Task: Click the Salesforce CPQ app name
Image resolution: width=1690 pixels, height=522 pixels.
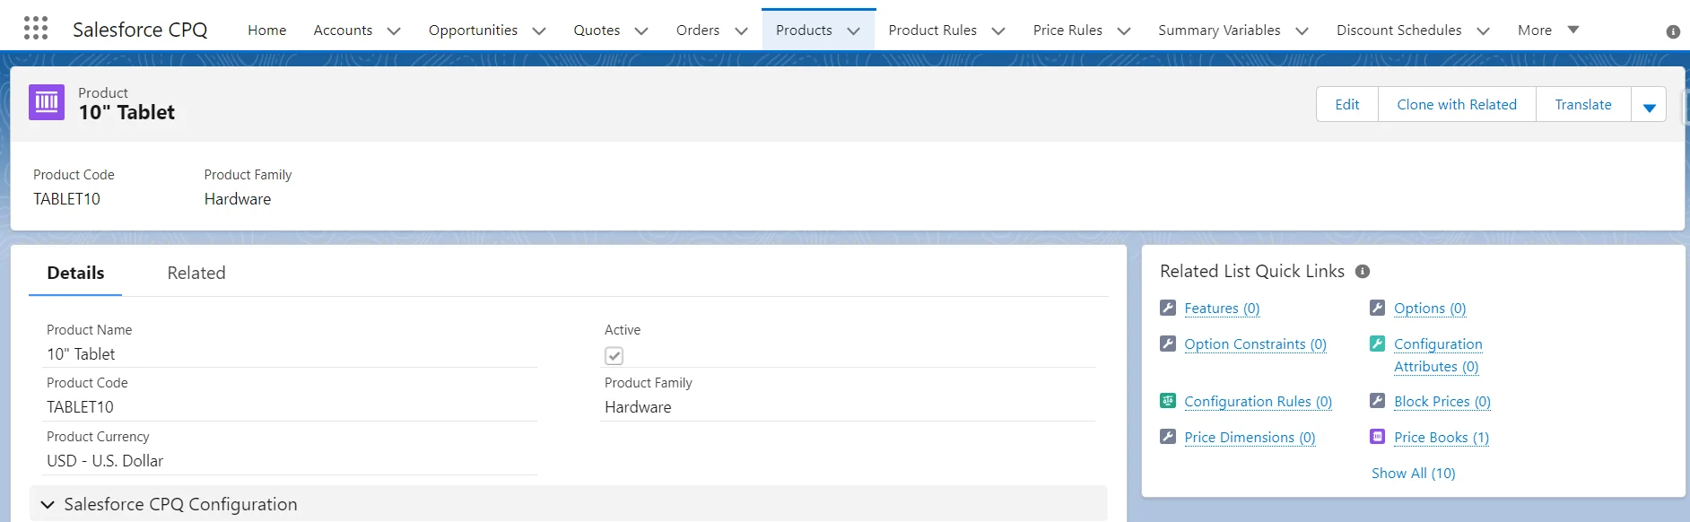Action: click(x=140, y=30)
